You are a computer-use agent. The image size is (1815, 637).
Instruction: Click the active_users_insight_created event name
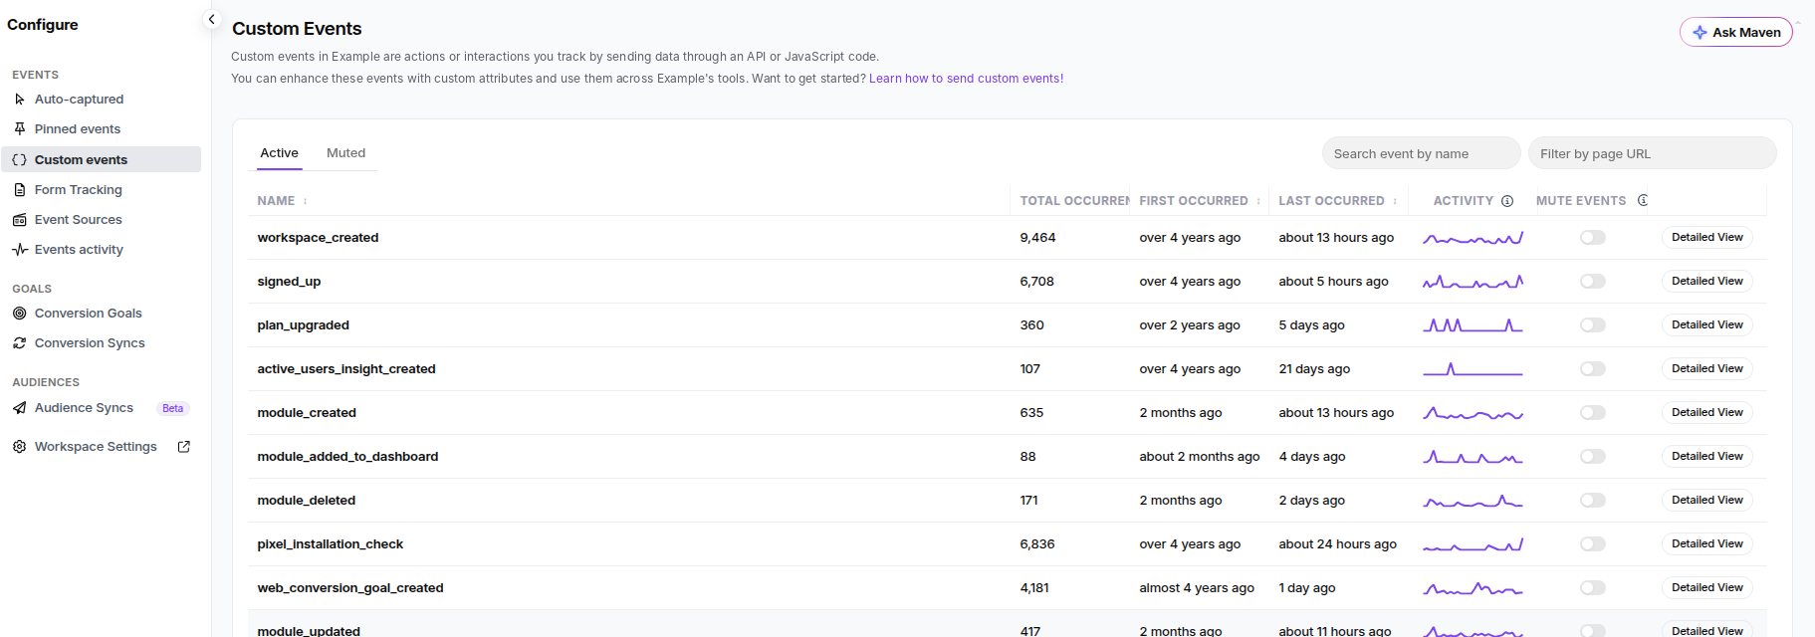(346, 369)
